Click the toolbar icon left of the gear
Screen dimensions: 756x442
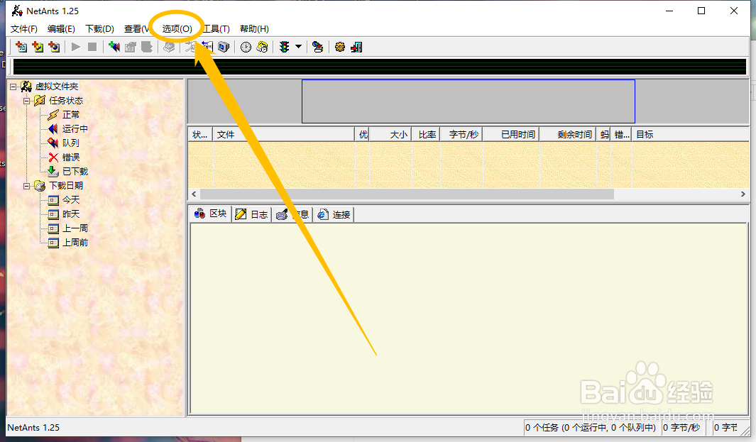(x=317, y=47)
